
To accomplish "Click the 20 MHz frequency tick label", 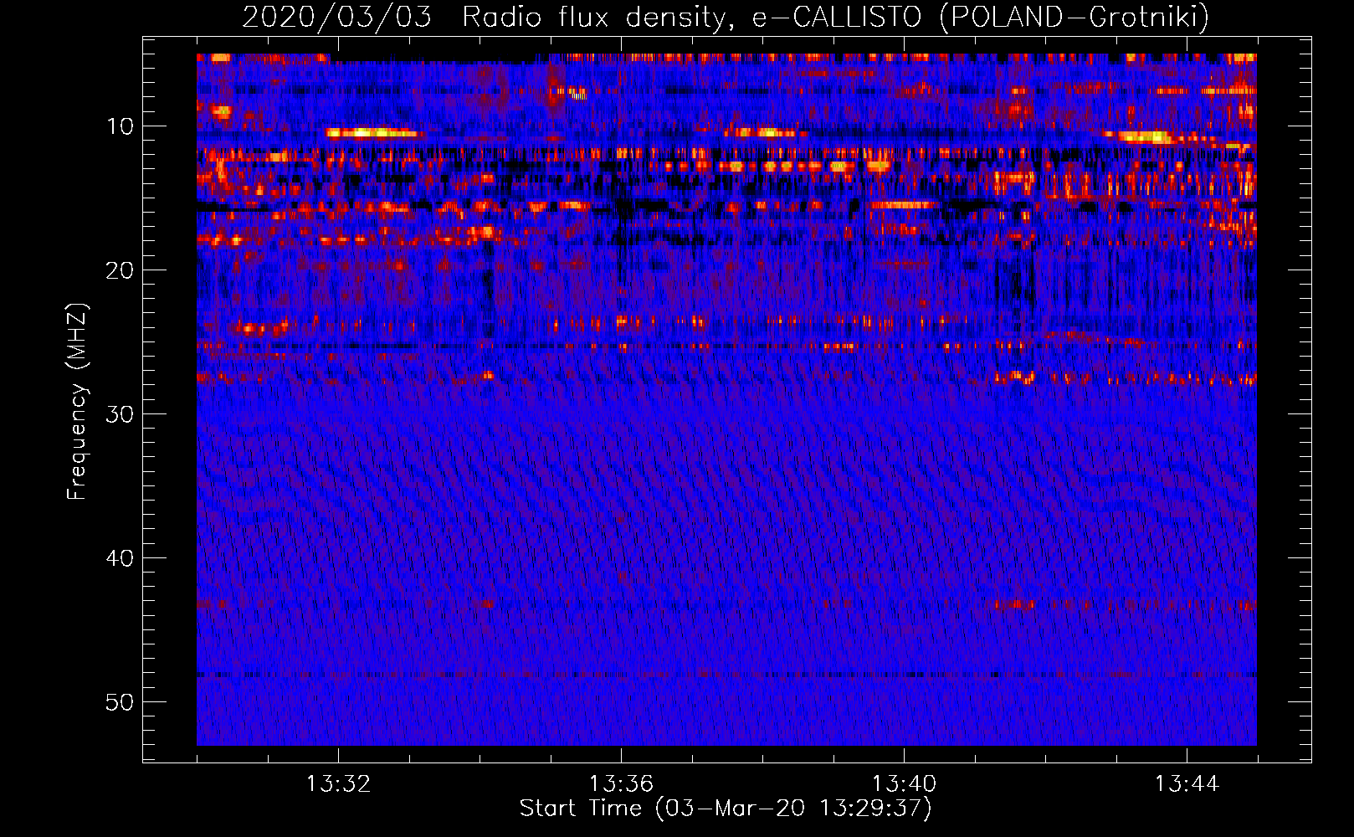I will (x=120, y=270).
